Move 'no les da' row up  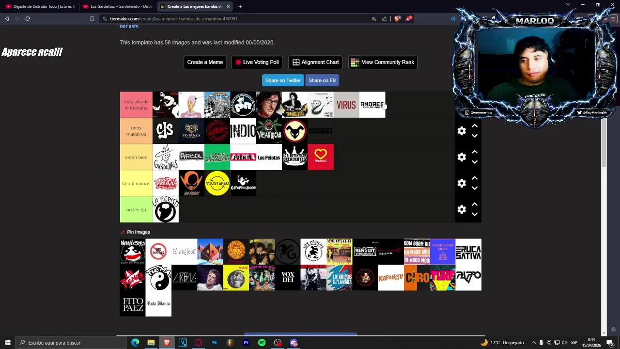tap(475, 205)
